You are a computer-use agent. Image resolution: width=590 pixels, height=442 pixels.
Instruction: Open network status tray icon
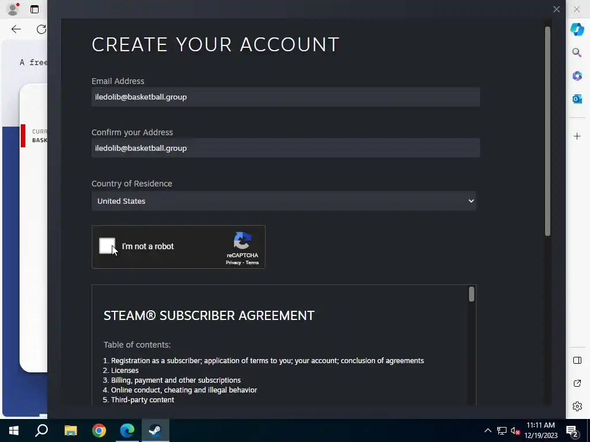[x=502, y=430]
